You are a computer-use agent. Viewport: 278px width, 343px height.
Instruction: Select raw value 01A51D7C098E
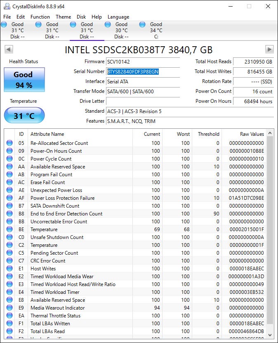[x=246, y=198]
